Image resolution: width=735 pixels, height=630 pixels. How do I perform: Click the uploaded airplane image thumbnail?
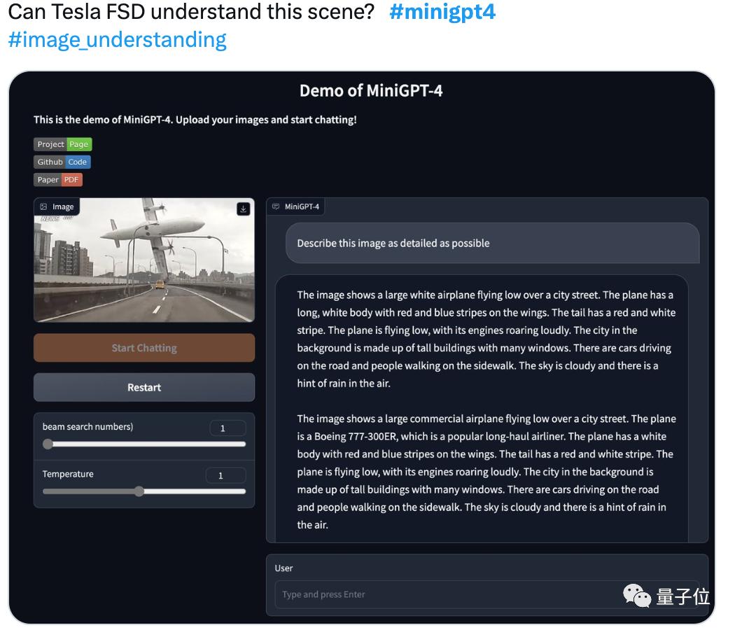coord(144,260)
